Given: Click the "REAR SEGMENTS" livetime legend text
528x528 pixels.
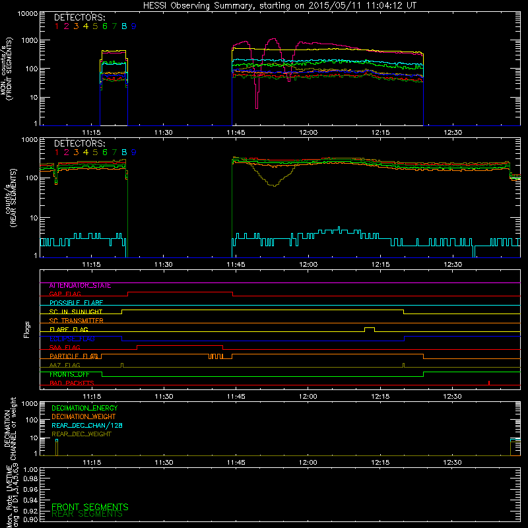Looking at the screenshot, I should [87, 514].
